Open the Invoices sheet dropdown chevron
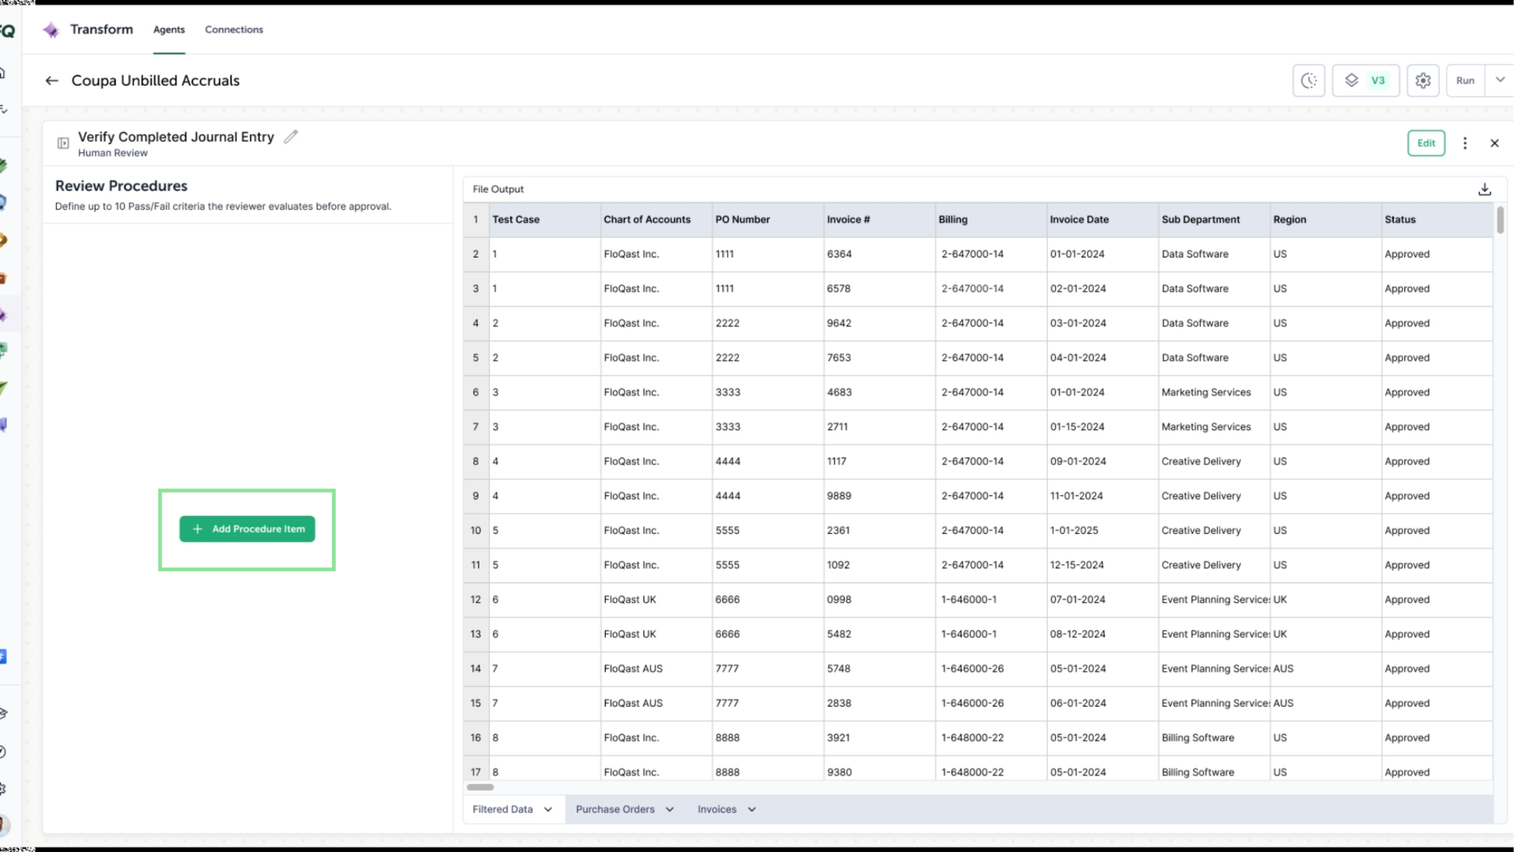Screen dimensions: 1514x852 (752, 810)
